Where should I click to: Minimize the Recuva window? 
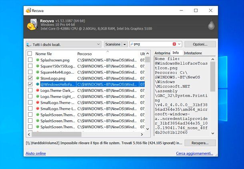point(181,10)
